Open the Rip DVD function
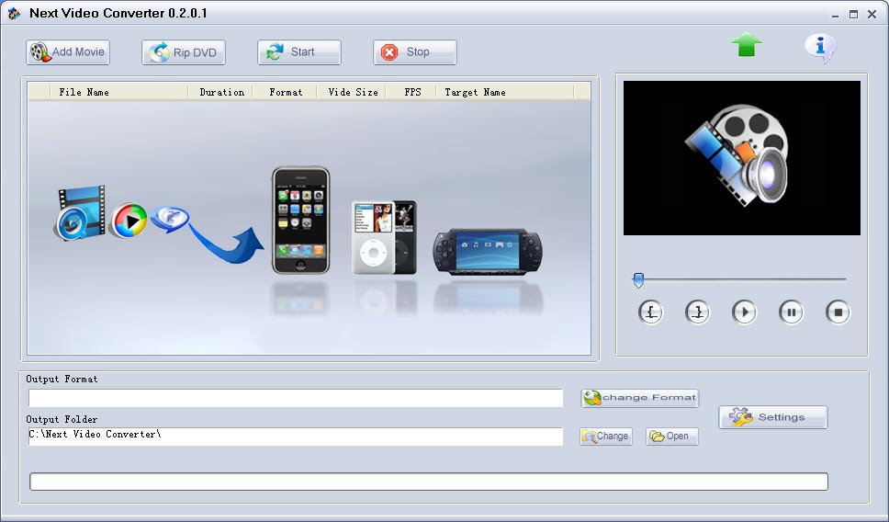Image resolution: width=889 pixels, height=522 pixels. click(x=183, y=52)
